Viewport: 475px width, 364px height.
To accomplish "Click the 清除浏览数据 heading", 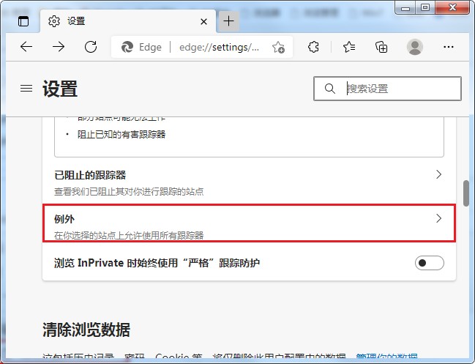I will (x=86, y=330).
